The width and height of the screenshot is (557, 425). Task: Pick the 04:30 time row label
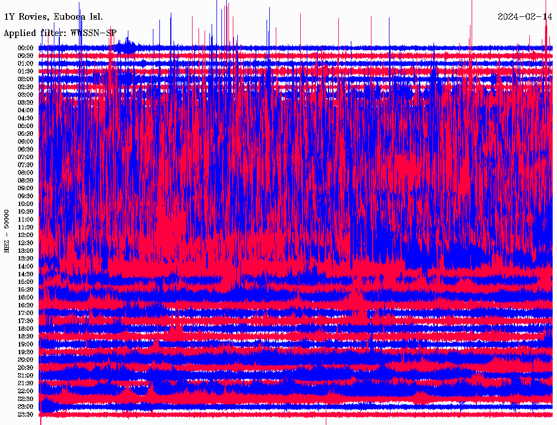(x=26, y=118)
